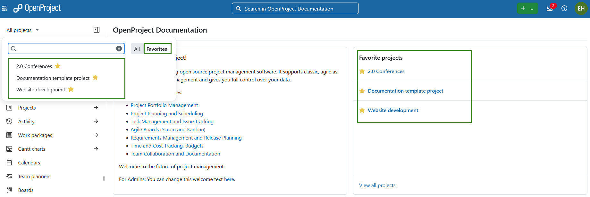Open Requirements Management and Release Planning link

click(186, 138)
